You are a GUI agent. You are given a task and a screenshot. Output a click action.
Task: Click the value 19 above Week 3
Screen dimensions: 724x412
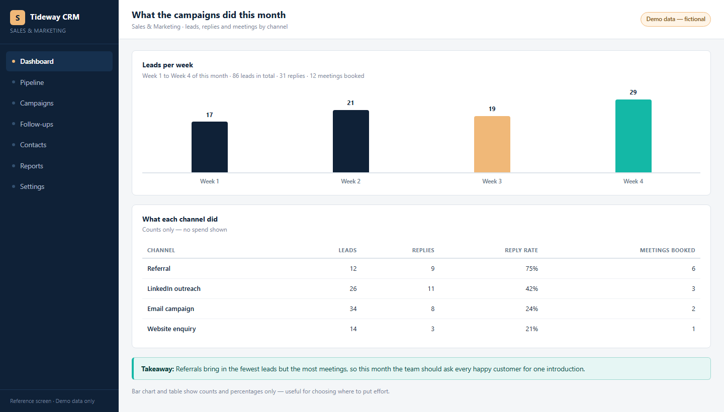pyautogui.click(x=492, y=109)
